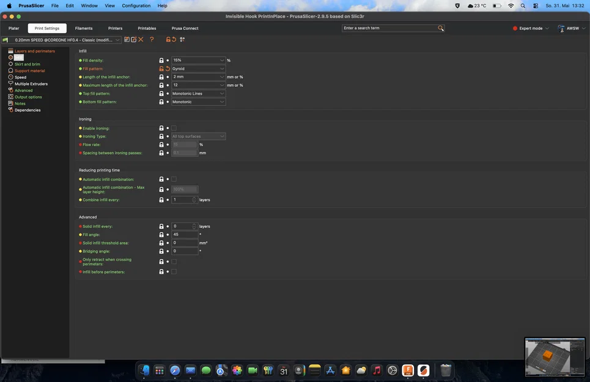Switch to the Plater tab
Screen dimensions: 590x382
[x=14, y=28]
